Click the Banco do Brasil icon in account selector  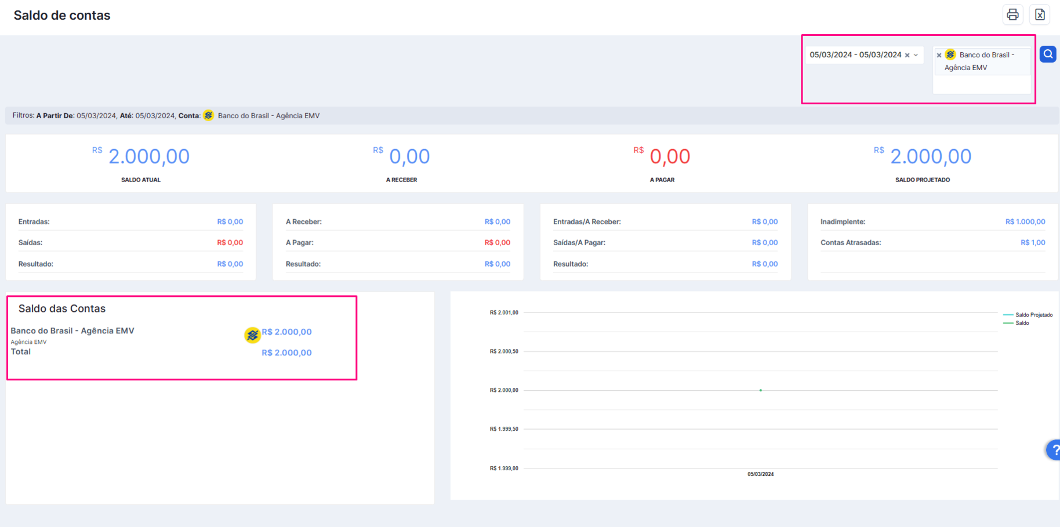(x=950, y=54)
